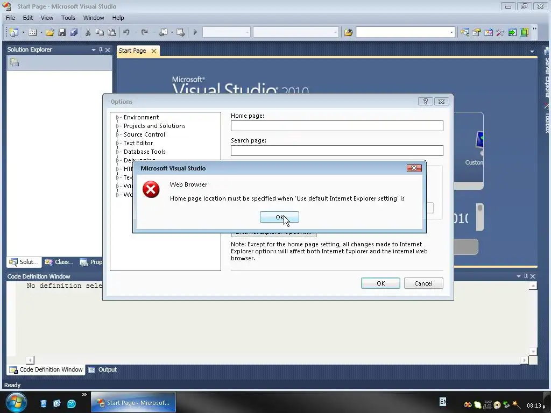The width and height of the screenshot is (551, 413).
Task: Open the Windows Start menu orb
Action: (x=16, y=402)
